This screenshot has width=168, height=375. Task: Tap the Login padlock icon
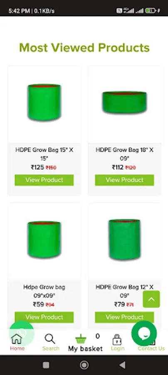[x=117, y=339]
